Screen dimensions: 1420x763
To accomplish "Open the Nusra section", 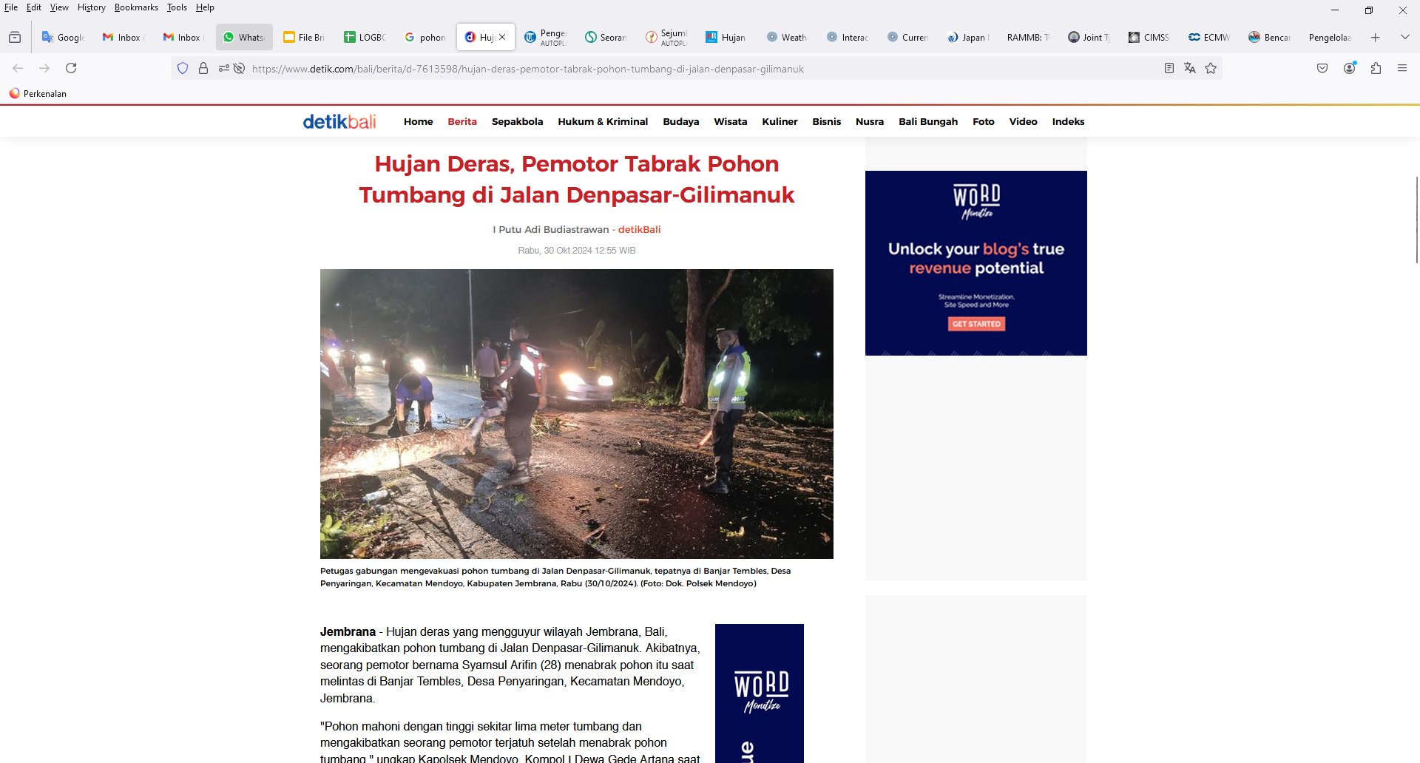I will pos(870,121).
